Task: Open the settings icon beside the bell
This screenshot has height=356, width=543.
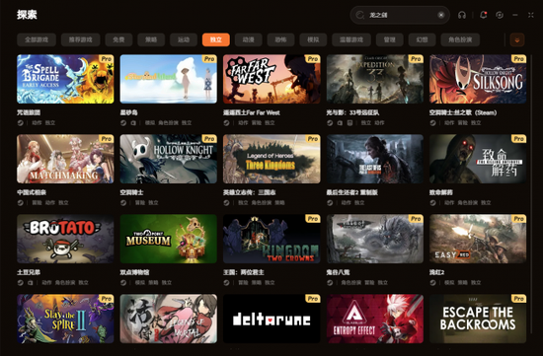Action: [x=500, y=15]
